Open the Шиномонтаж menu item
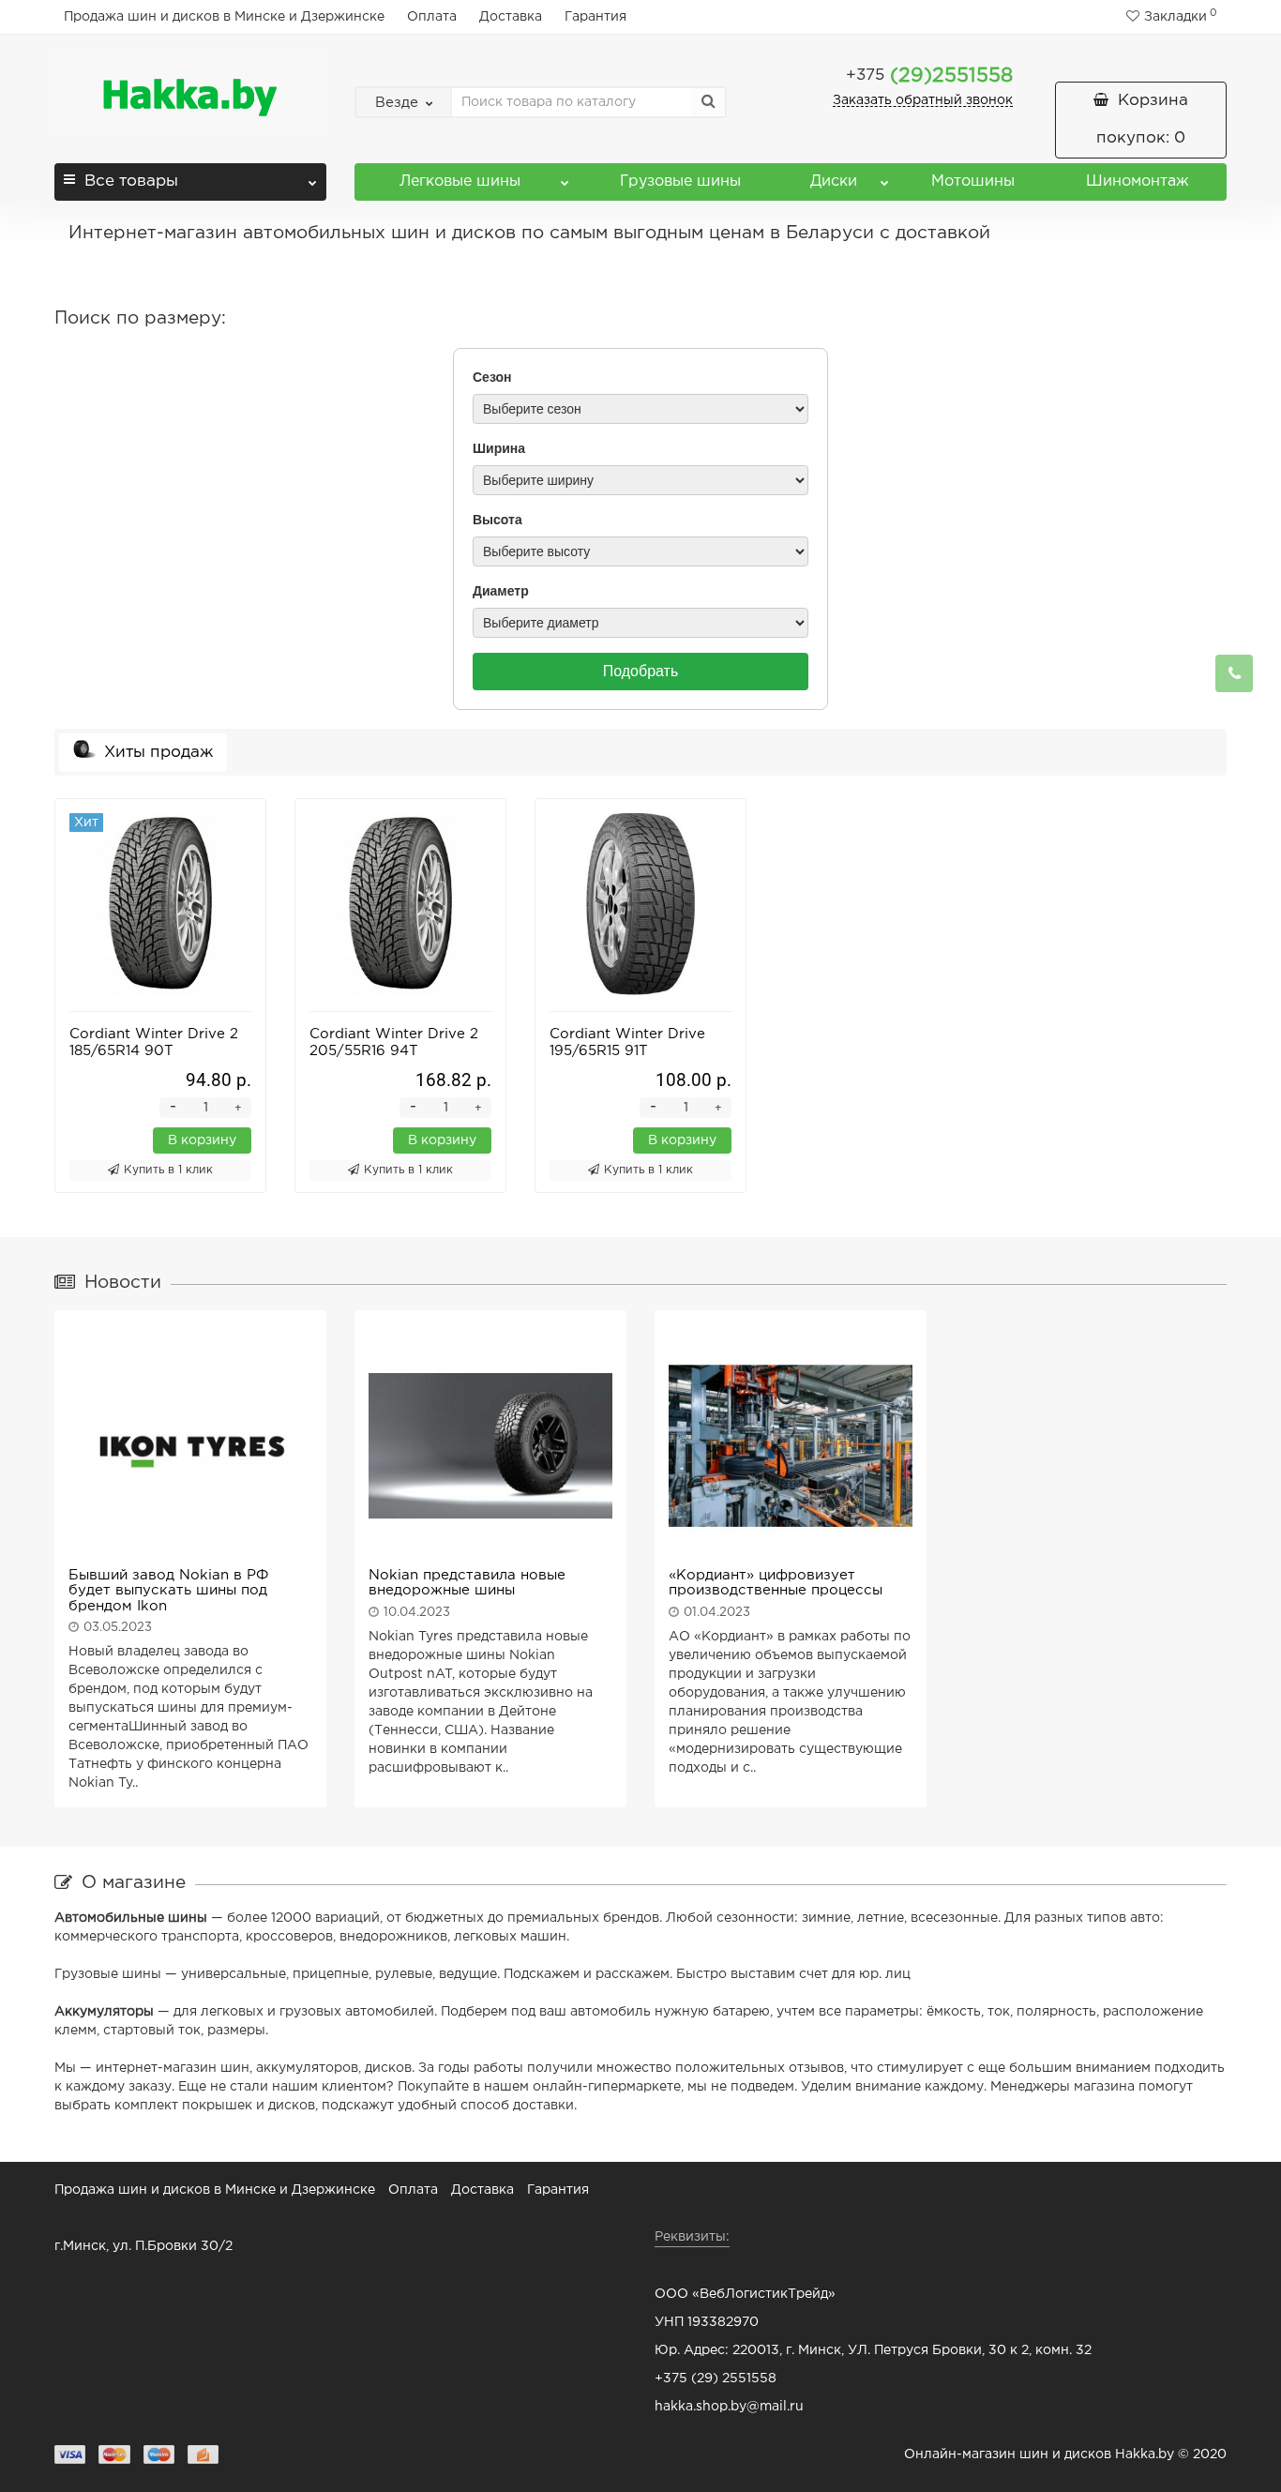This screenshot has width=1281, height=2492. click(1137, 181)
